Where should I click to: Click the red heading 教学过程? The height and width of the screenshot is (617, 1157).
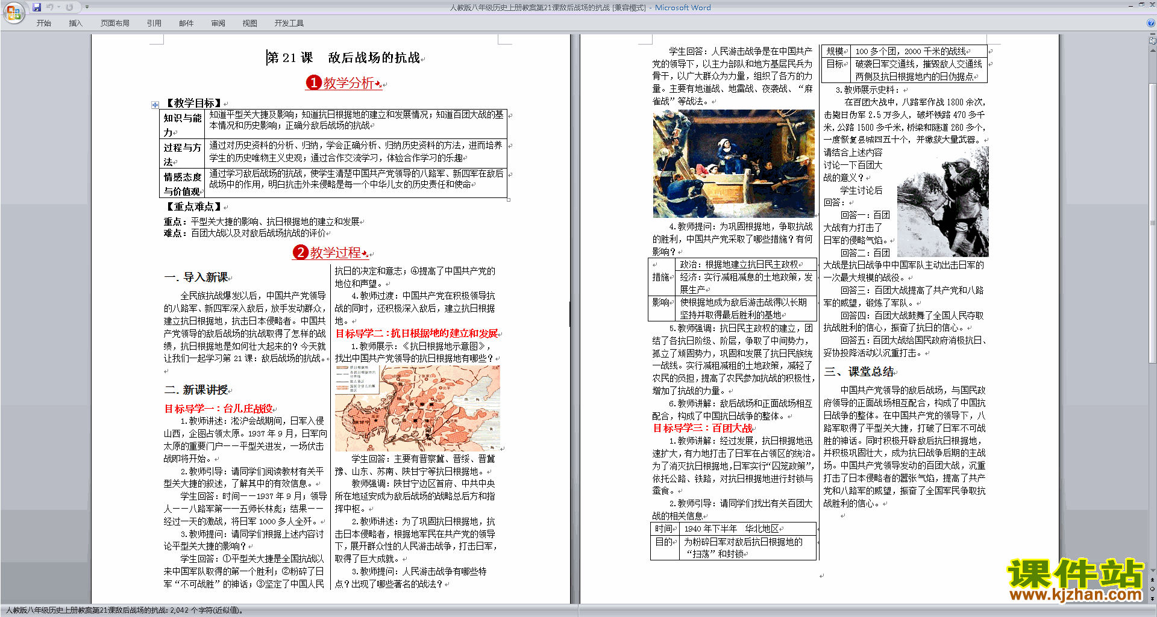point(336,253)
